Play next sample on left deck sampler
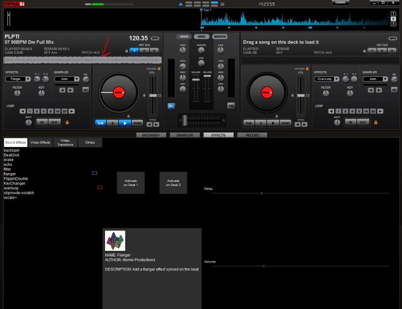 click(70, 90)
